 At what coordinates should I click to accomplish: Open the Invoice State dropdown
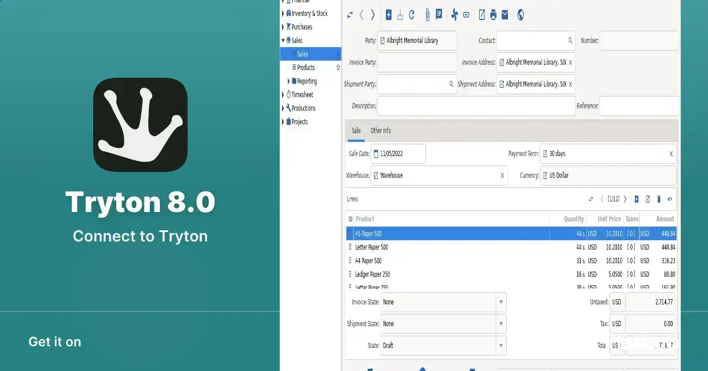coord(501,302)
